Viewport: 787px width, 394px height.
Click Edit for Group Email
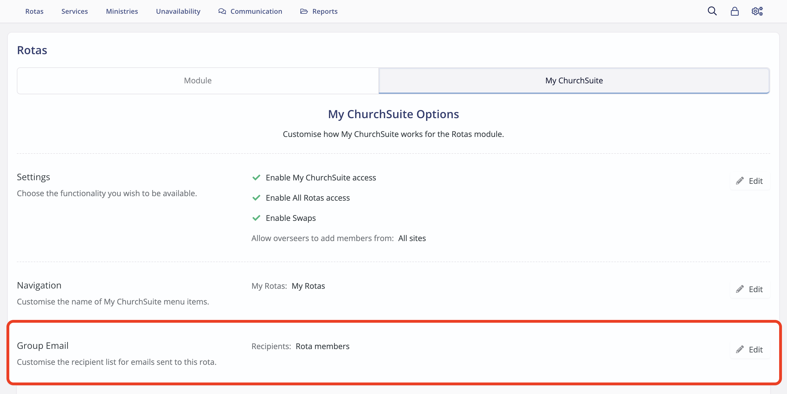(x=755, y=349)
